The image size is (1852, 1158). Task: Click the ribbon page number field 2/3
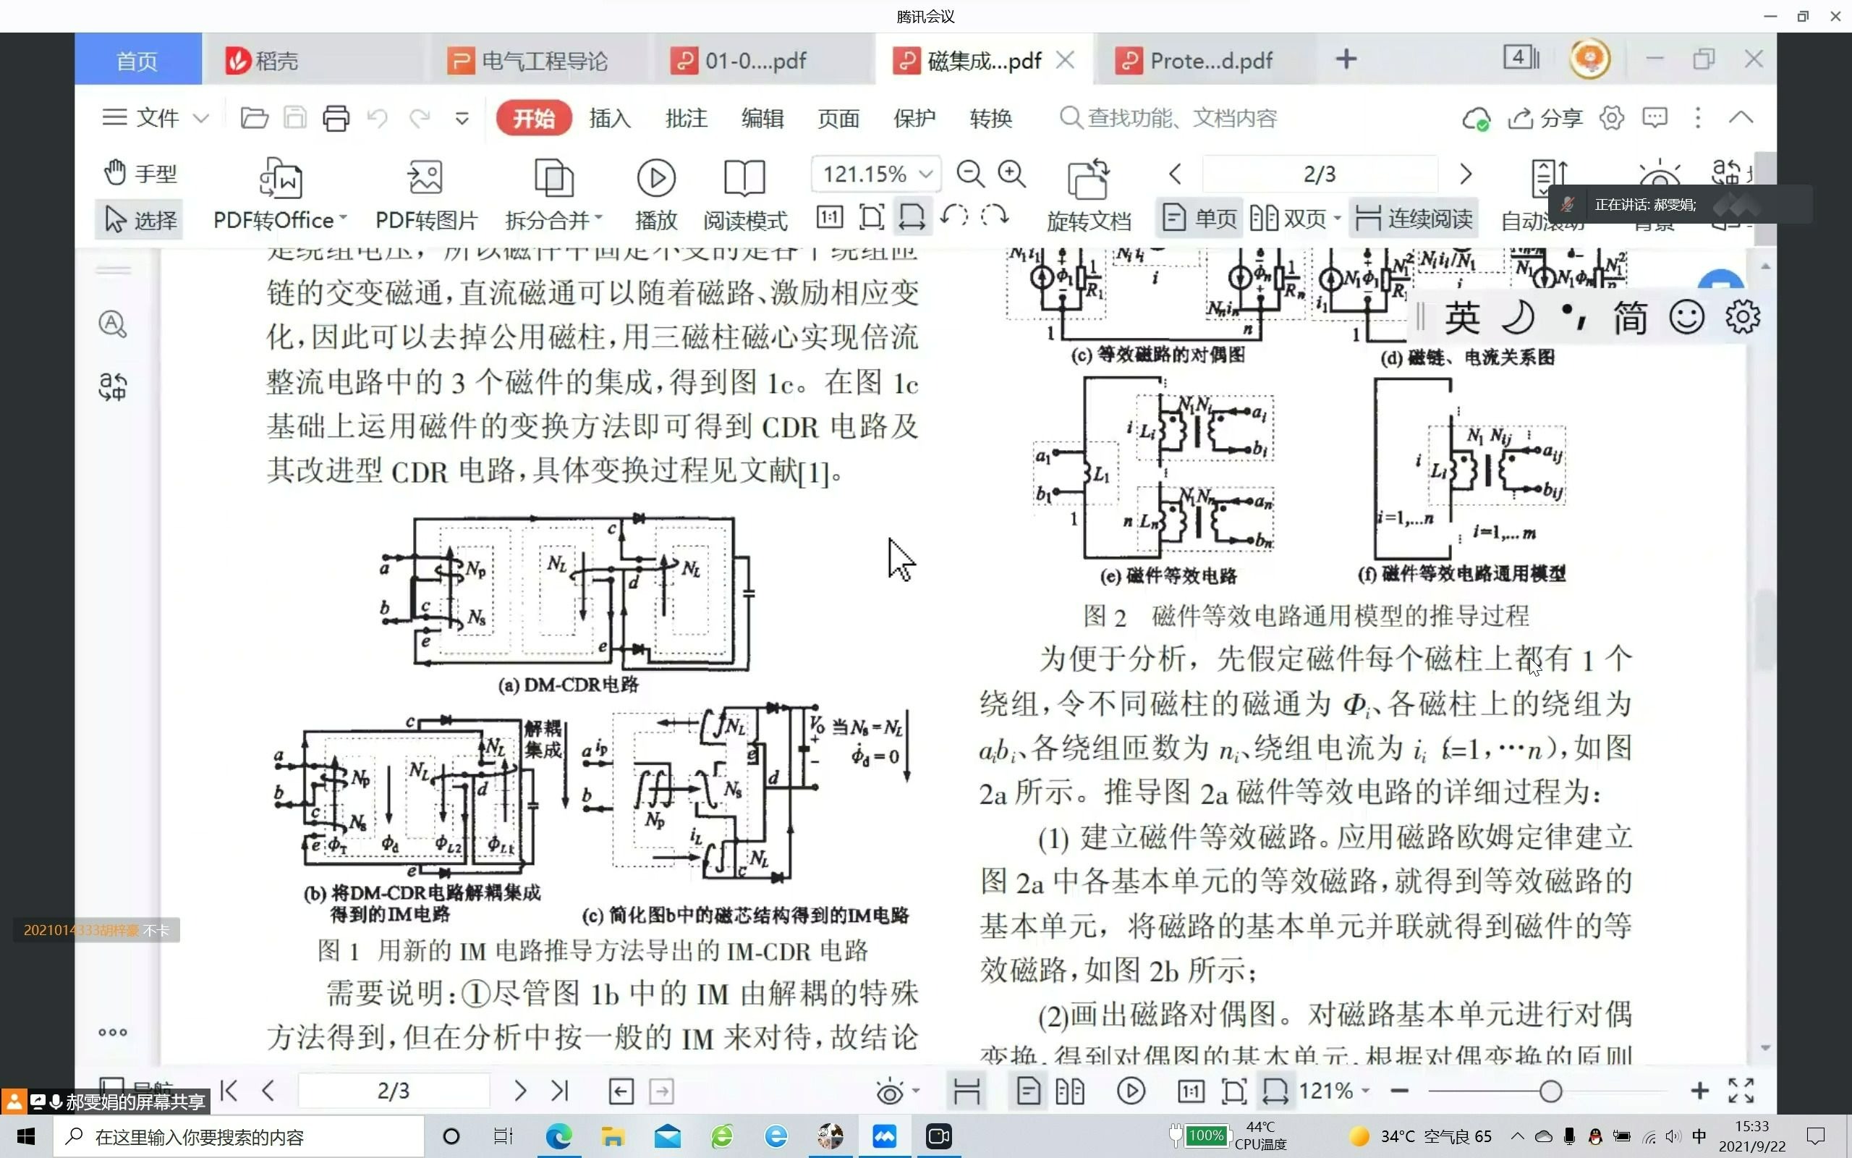(1320, 174)
